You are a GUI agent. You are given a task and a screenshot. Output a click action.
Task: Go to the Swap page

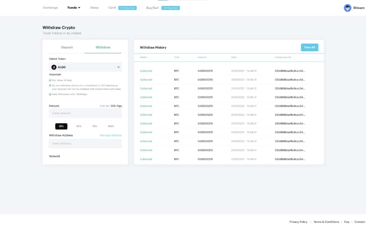click(94, 8)
